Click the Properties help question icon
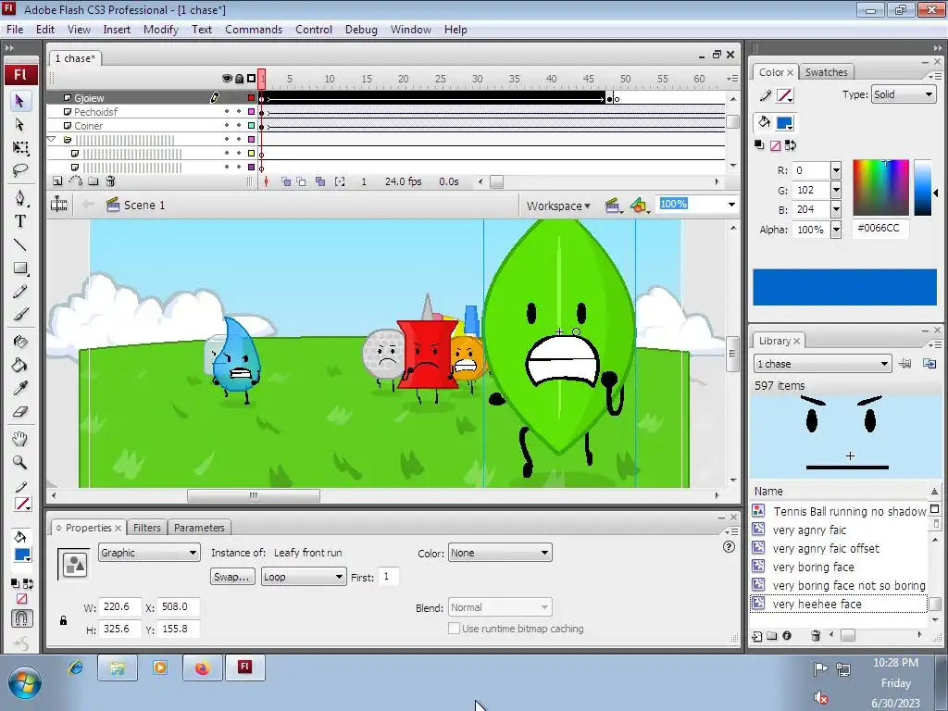Viewport: 948px width, 711px height. point(730,546)
